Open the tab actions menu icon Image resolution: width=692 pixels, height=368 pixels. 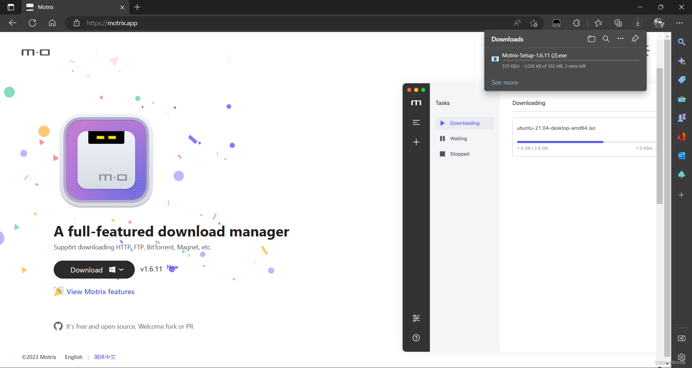click(11, 7)
